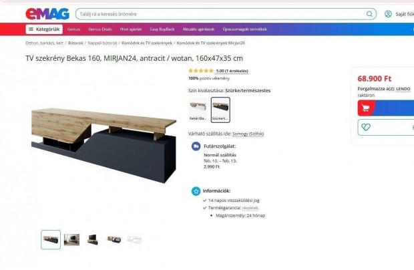Click the eMAG logo
Image resolution: width=414 pixels, height=270 pixels.
(47, 14)
